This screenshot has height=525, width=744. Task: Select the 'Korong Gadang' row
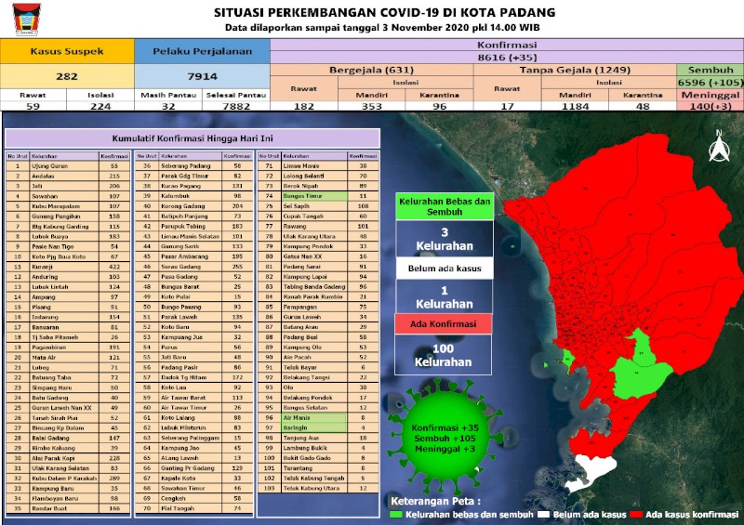pos(194,206)
